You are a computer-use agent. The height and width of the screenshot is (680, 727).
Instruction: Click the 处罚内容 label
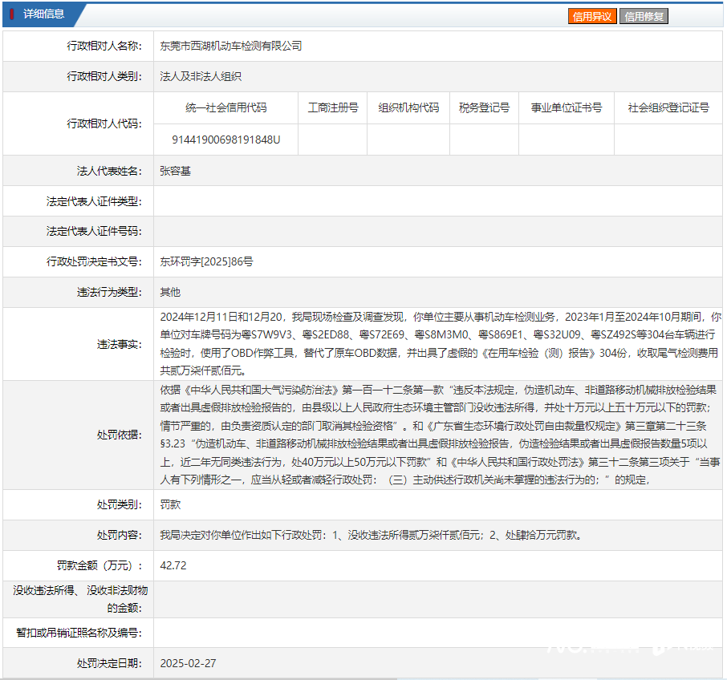coord(120,535)
